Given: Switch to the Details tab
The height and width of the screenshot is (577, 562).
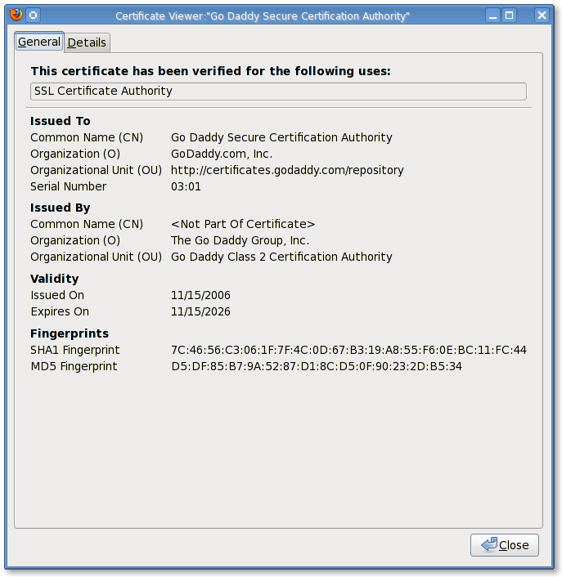Looking at the screenshot, I should [x=88, y=42].
